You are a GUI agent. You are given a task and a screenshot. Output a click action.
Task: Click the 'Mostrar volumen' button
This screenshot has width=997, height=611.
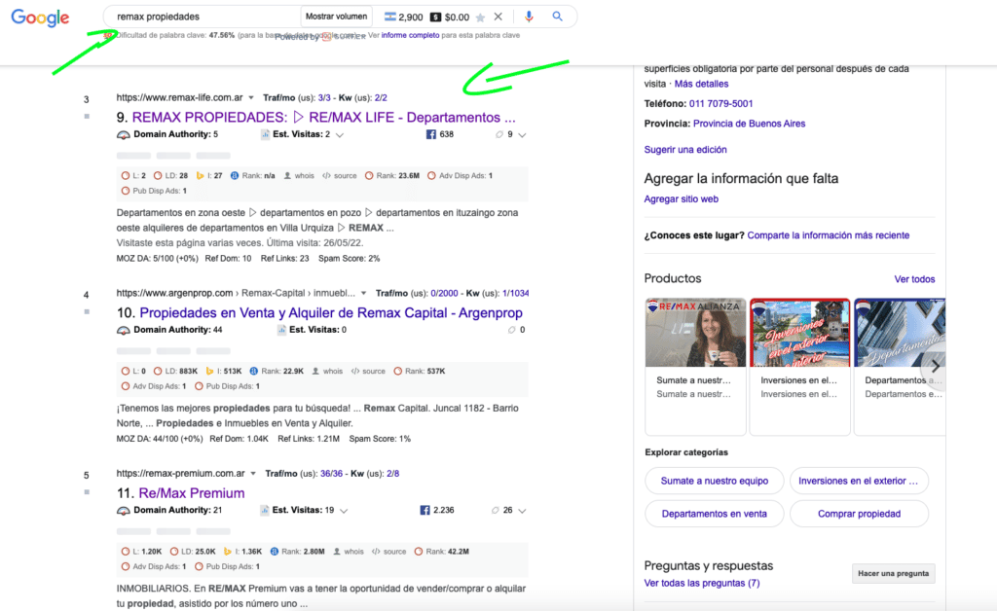(x=336, y=17)
